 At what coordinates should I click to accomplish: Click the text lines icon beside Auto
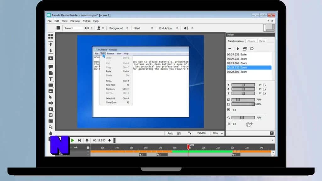[x=179, y=133]
